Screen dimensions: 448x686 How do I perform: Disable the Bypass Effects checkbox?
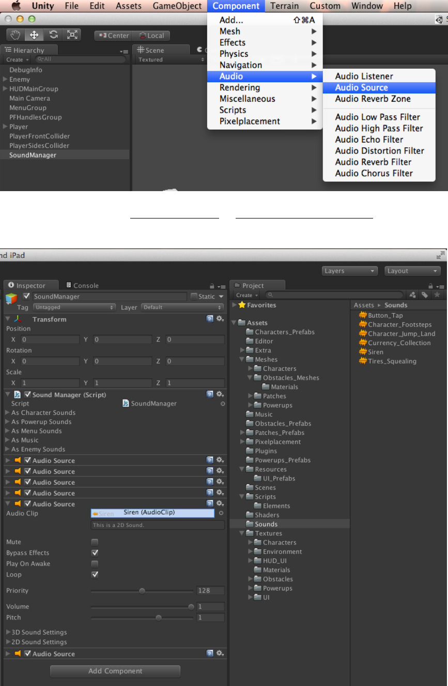pyautogui.click(x=95, y=553)
